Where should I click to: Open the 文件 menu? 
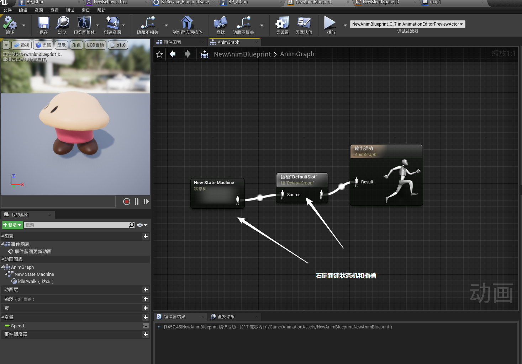click(7, 10)
